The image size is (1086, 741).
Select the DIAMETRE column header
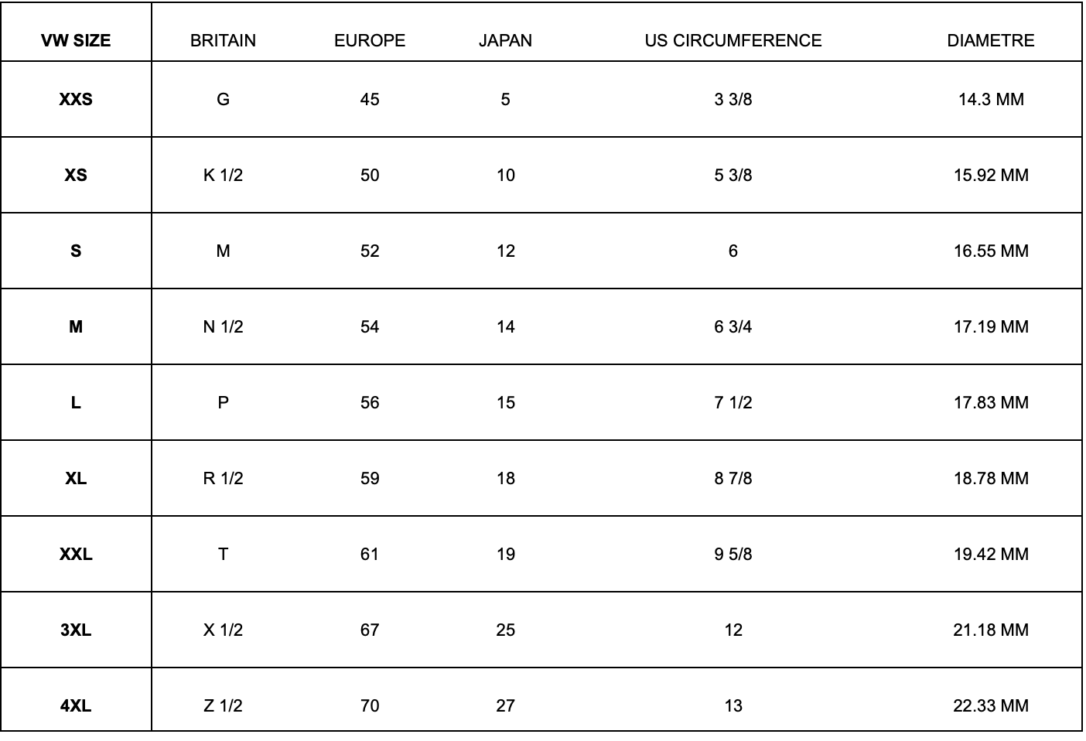991,40
